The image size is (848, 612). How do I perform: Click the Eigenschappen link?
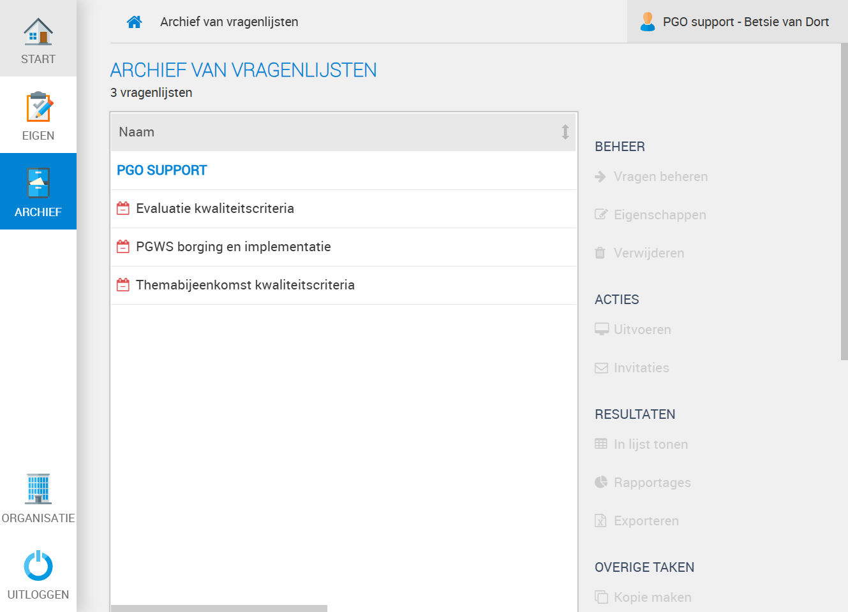(x=660, y=215)
